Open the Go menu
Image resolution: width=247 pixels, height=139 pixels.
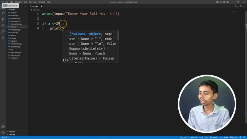click(x=30, y=2)
